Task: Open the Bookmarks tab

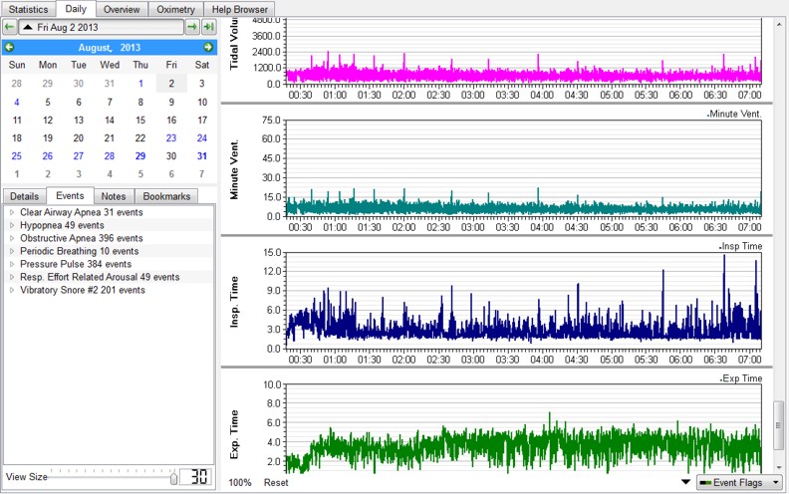Action: click(x=166, y=196)
